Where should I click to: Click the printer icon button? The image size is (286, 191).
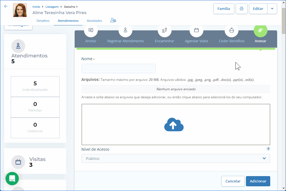(241, 9)
